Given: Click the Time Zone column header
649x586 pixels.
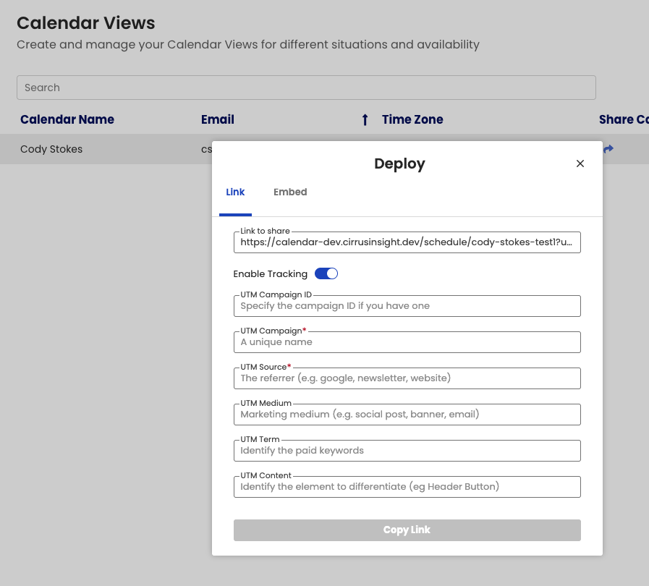Looking at the screenshot, I should click(412, 119).
